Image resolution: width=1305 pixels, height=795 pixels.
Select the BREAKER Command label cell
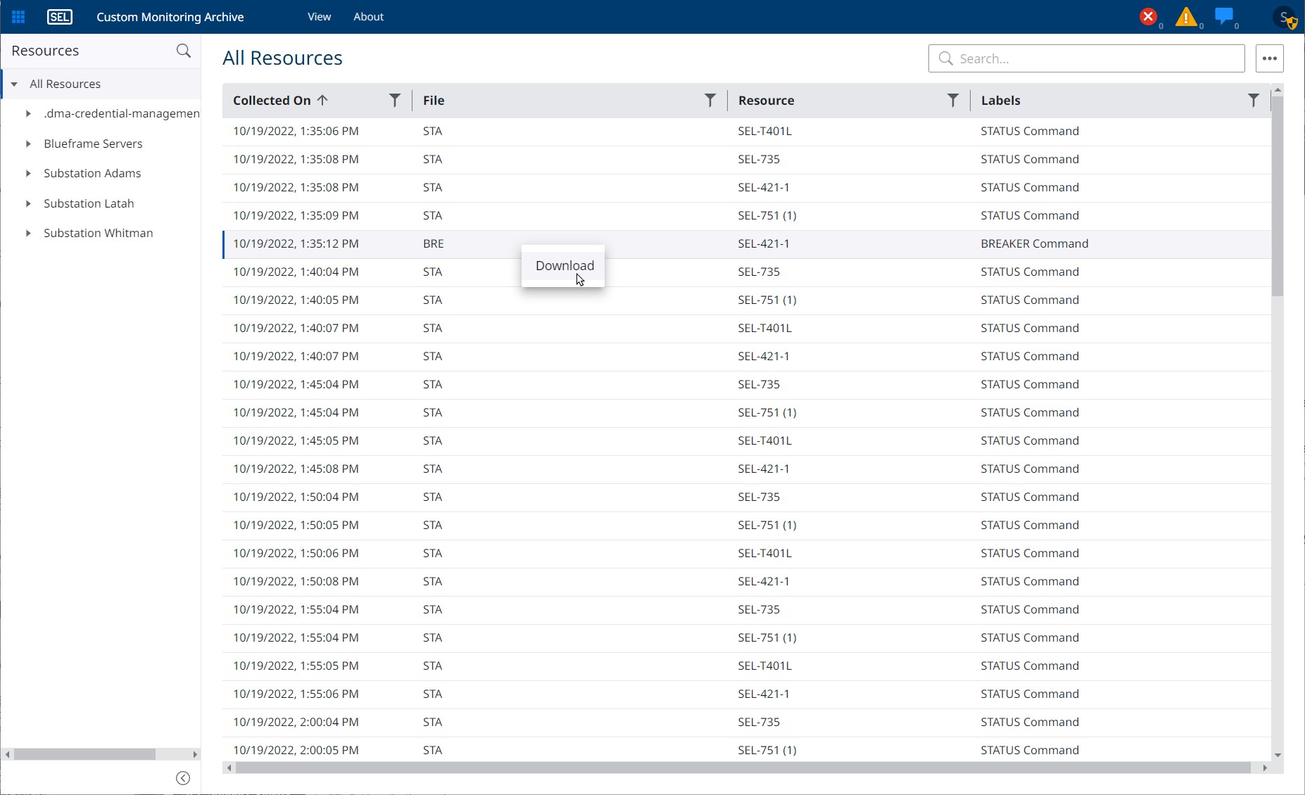tap(1034, 243)
